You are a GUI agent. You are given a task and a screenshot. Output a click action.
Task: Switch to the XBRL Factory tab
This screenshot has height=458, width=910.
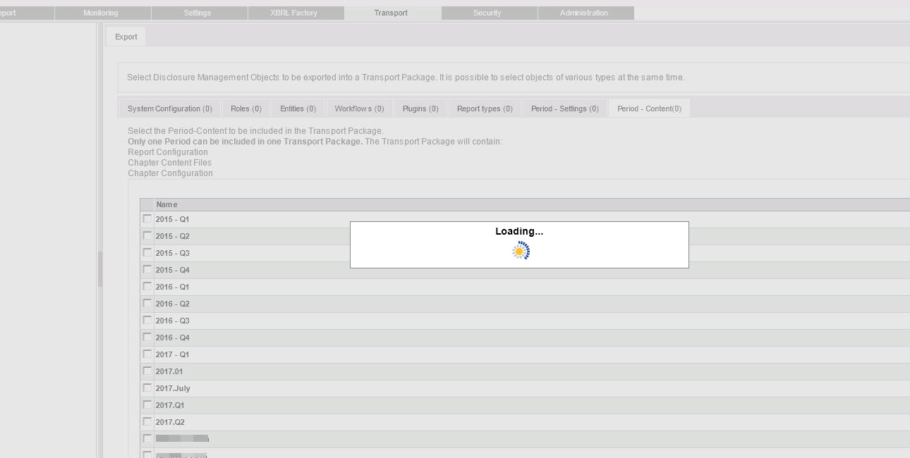tap(296, 13)
